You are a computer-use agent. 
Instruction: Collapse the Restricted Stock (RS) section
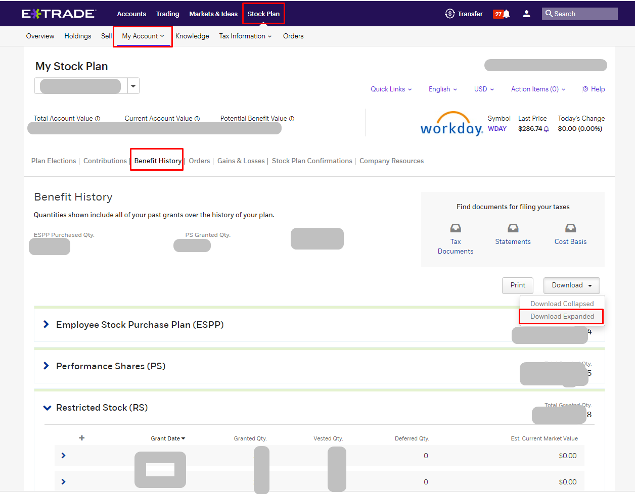[x=47, y=408]
